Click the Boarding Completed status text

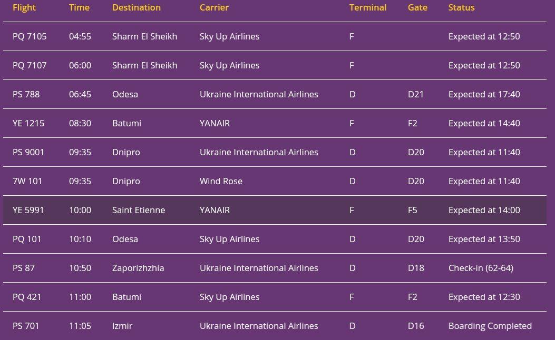(490, 326)
